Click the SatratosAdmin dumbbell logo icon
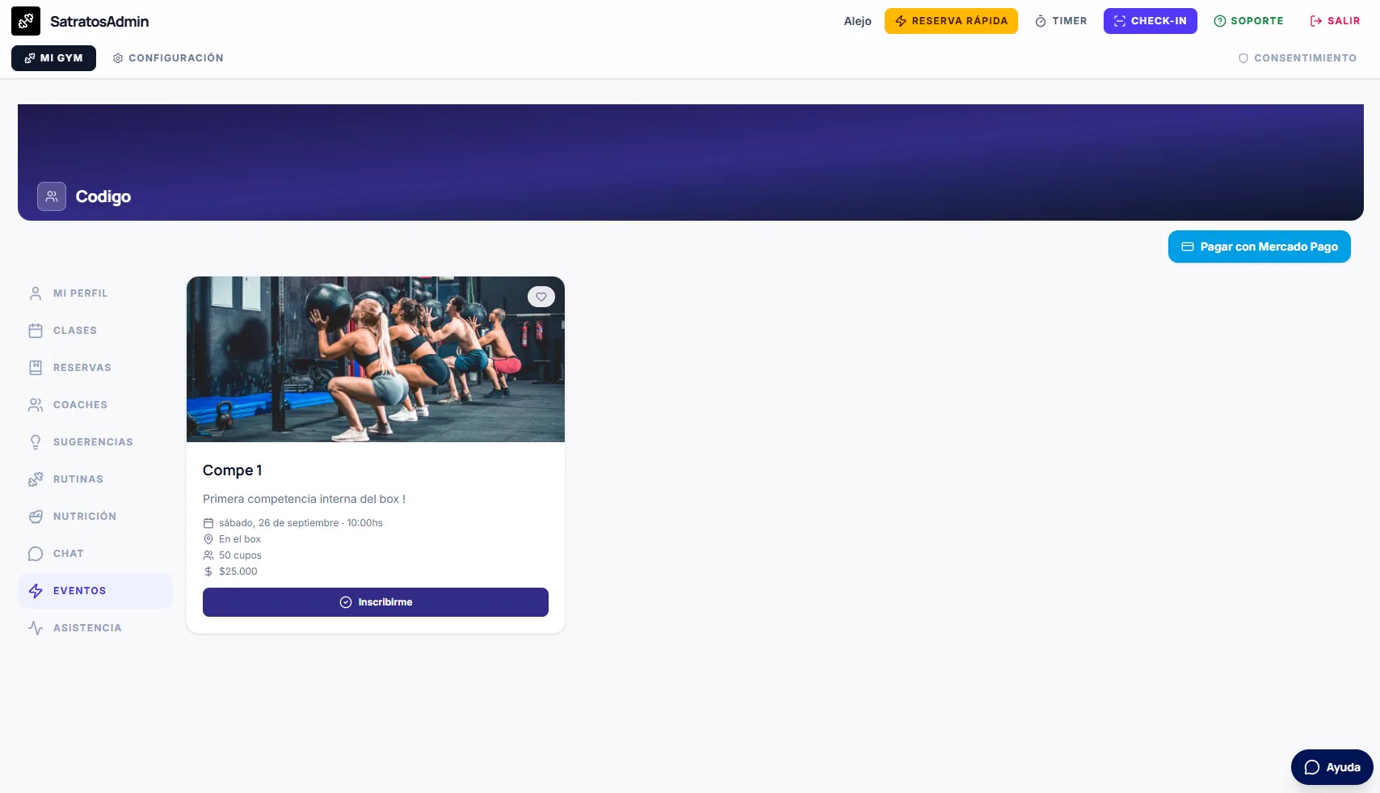1380x793 pixels. pyautogui.click(x=26, y=21)
